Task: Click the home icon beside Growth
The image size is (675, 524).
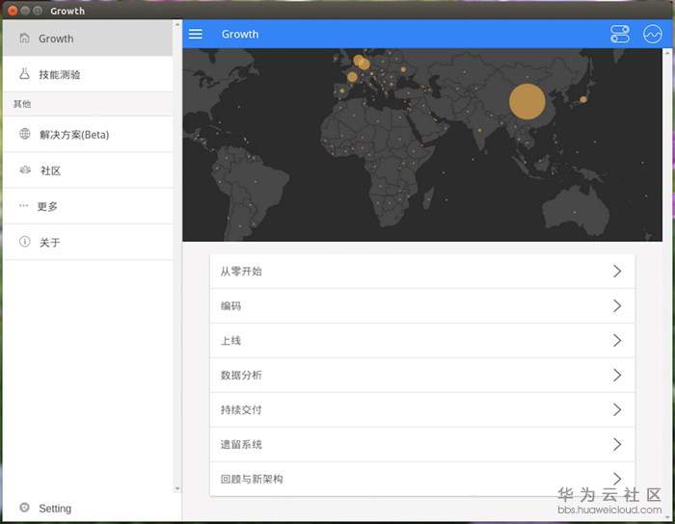Action: click(x=24, y=38)
